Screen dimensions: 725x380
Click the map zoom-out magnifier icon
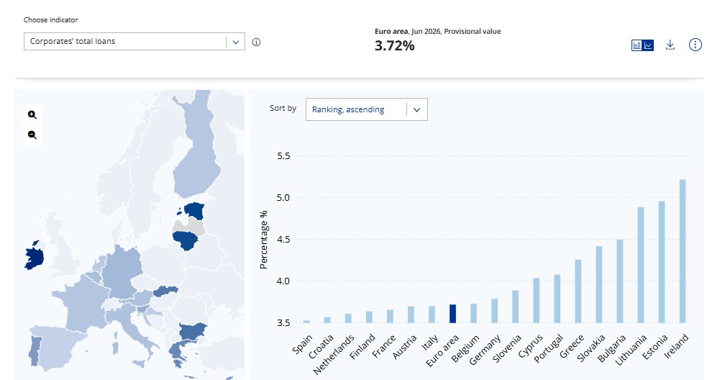[32, 135]
